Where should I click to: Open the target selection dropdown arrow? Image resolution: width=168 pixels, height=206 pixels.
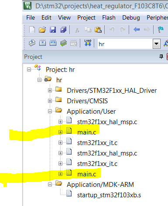pos(157,44)
